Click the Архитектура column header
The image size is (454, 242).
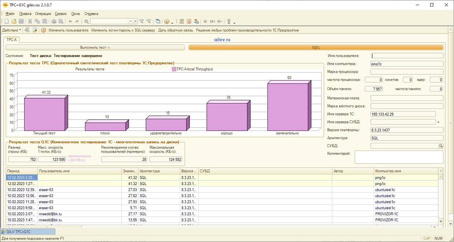(x=159, y=171)
